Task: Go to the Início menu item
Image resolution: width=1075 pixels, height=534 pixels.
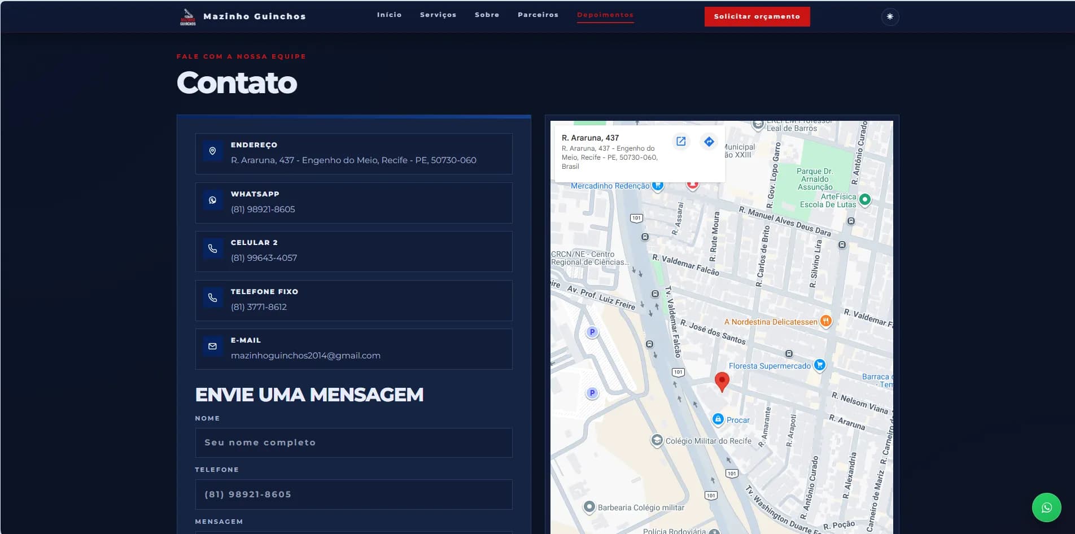Action: click(390, 15)
